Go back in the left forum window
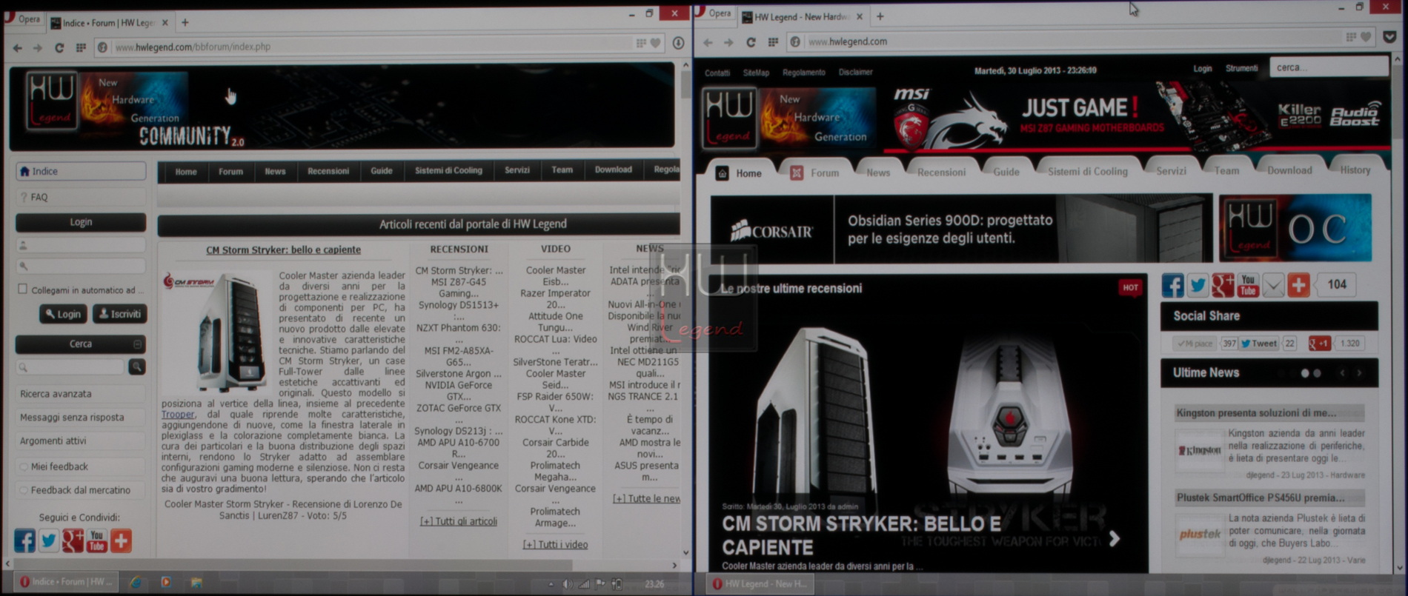Screen dimensions: 1408x596 coord(18,48)
